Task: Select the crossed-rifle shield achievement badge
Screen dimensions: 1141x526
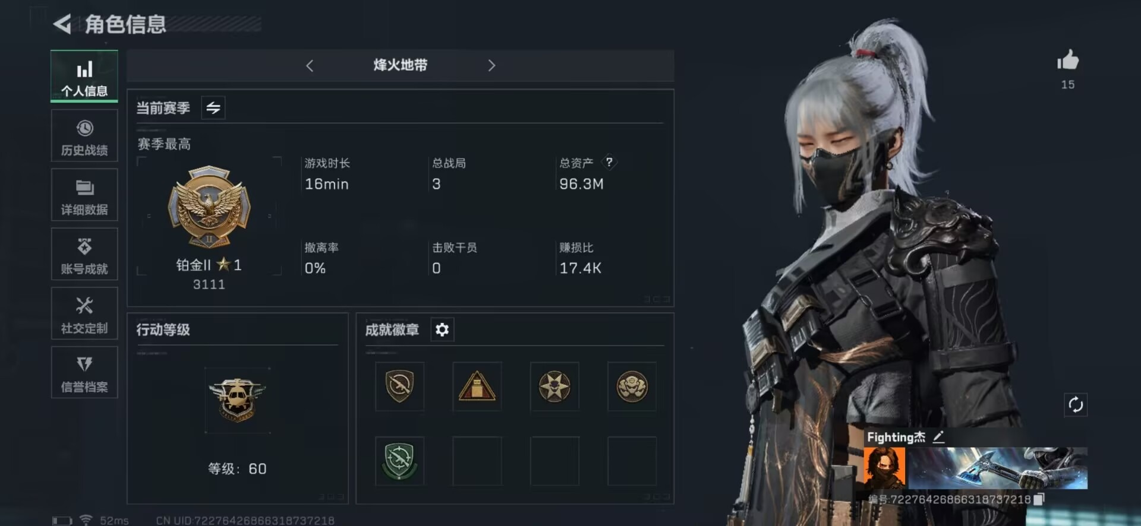Action: [399, 386]
